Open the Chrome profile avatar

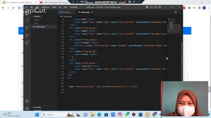[x=204, y=8]
